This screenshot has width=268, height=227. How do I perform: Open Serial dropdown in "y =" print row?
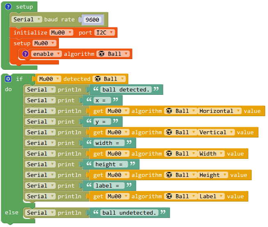(x=40, y=122)
